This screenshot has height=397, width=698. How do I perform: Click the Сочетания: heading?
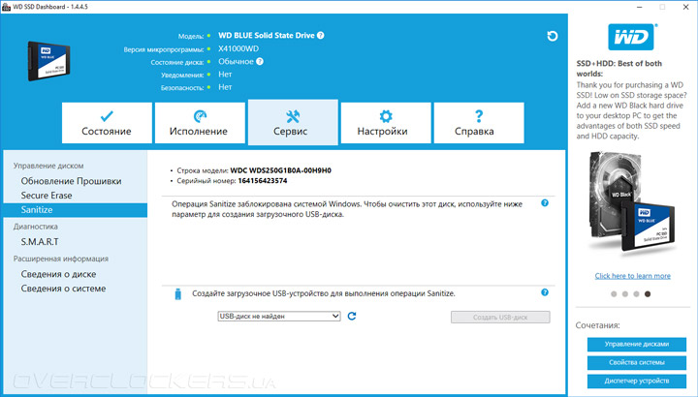tap(598, 325)
